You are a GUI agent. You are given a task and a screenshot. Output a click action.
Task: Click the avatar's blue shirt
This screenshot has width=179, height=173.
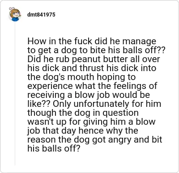click(15, 19)
